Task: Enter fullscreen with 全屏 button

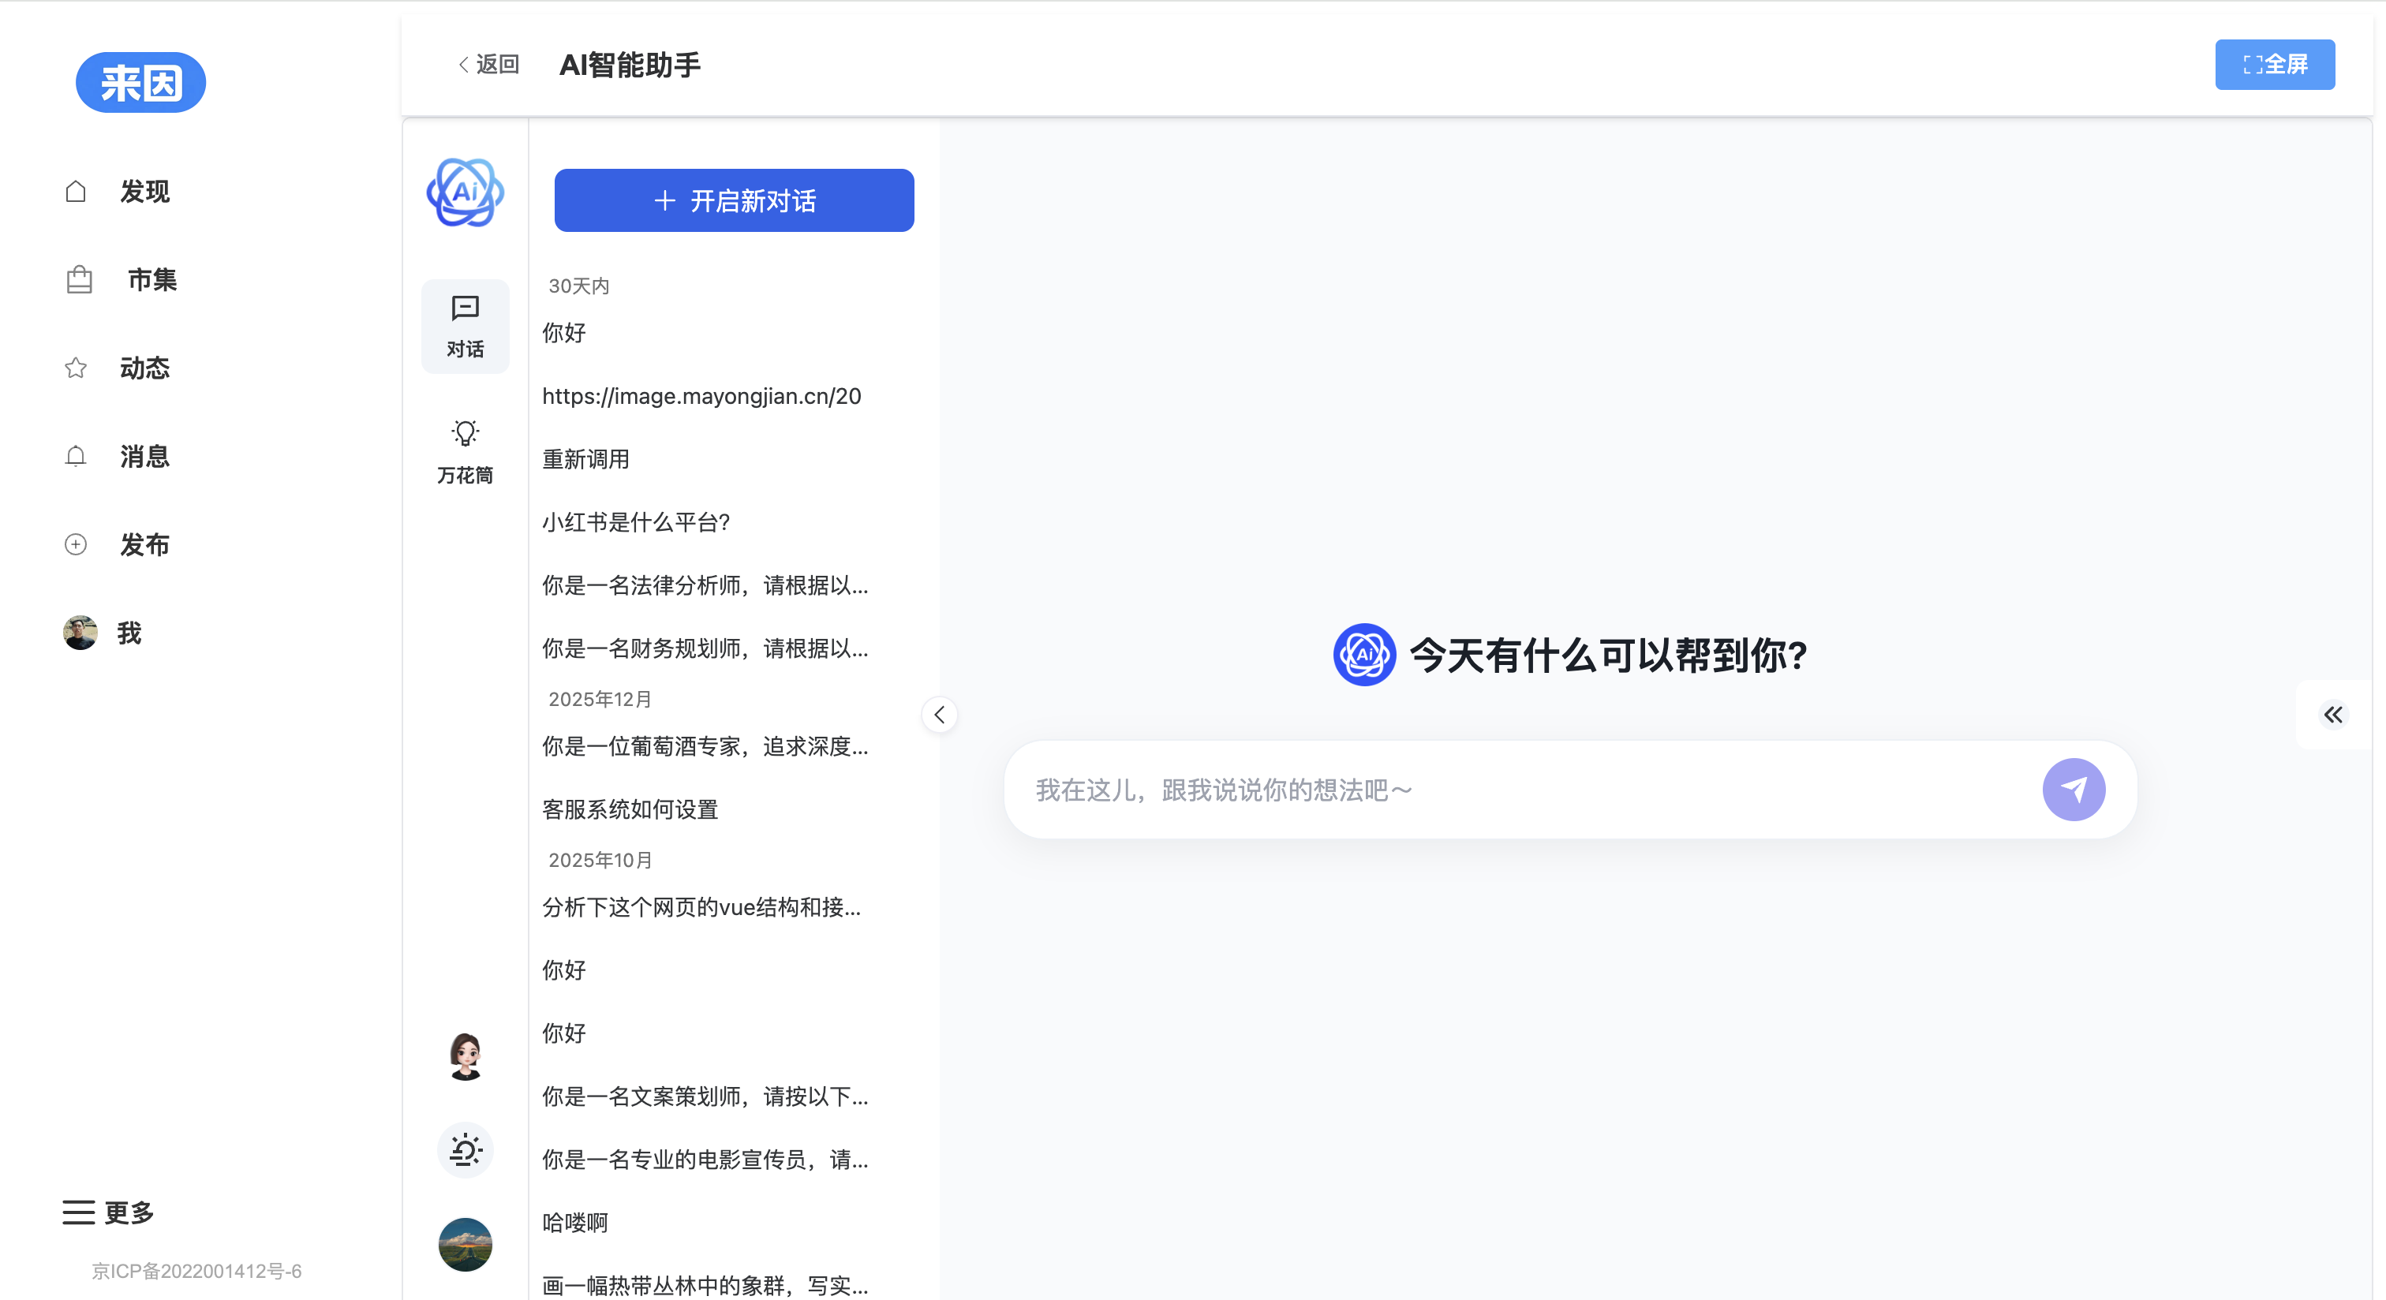Action: tap(2274, 64)
